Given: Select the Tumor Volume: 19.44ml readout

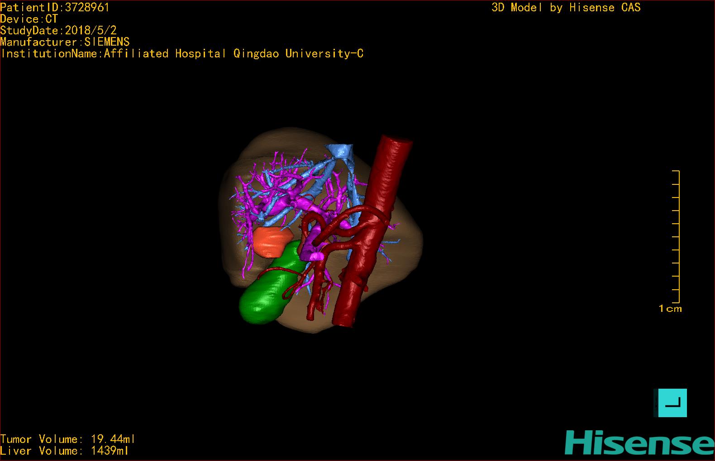Looking at the screenshot, I should tap(67, 439).
